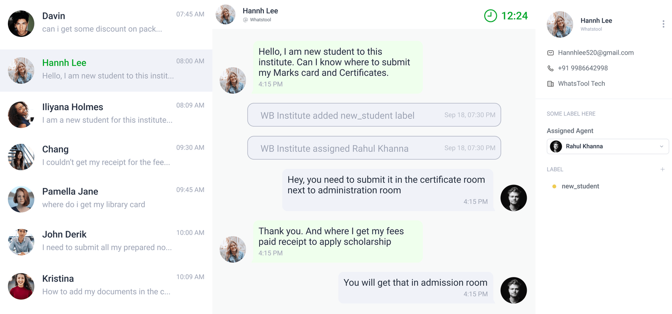Click the Whatstool @ icon in chat header
672x314 pixels.
point(245,20)
